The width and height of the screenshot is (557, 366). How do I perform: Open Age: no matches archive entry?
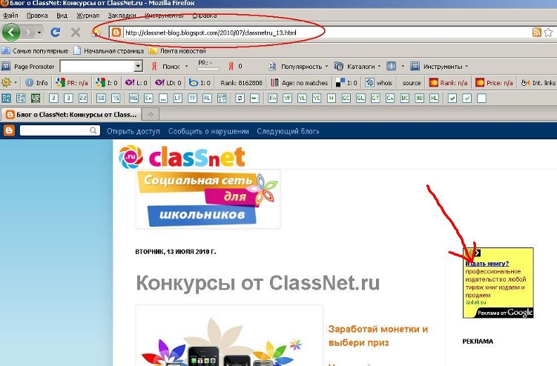point(300,83)
